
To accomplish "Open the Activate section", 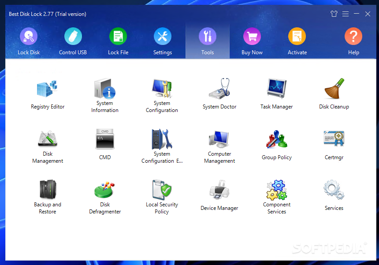I will point(297,41).
